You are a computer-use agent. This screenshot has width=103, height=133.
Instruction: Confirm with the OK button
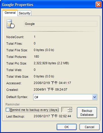point(67,127)
